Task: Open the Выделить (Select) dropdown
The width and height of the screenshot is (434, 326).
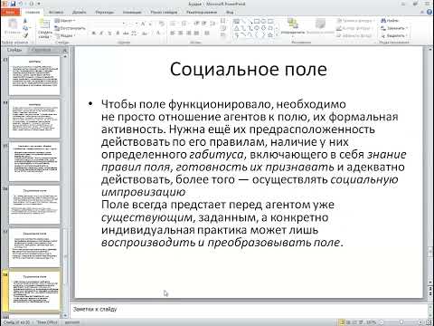Action: coord(394,35)
